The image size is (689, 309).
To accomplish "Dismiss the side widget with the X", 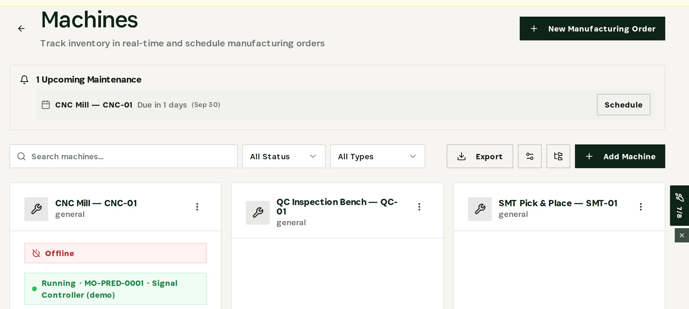I will coord(682,235).
